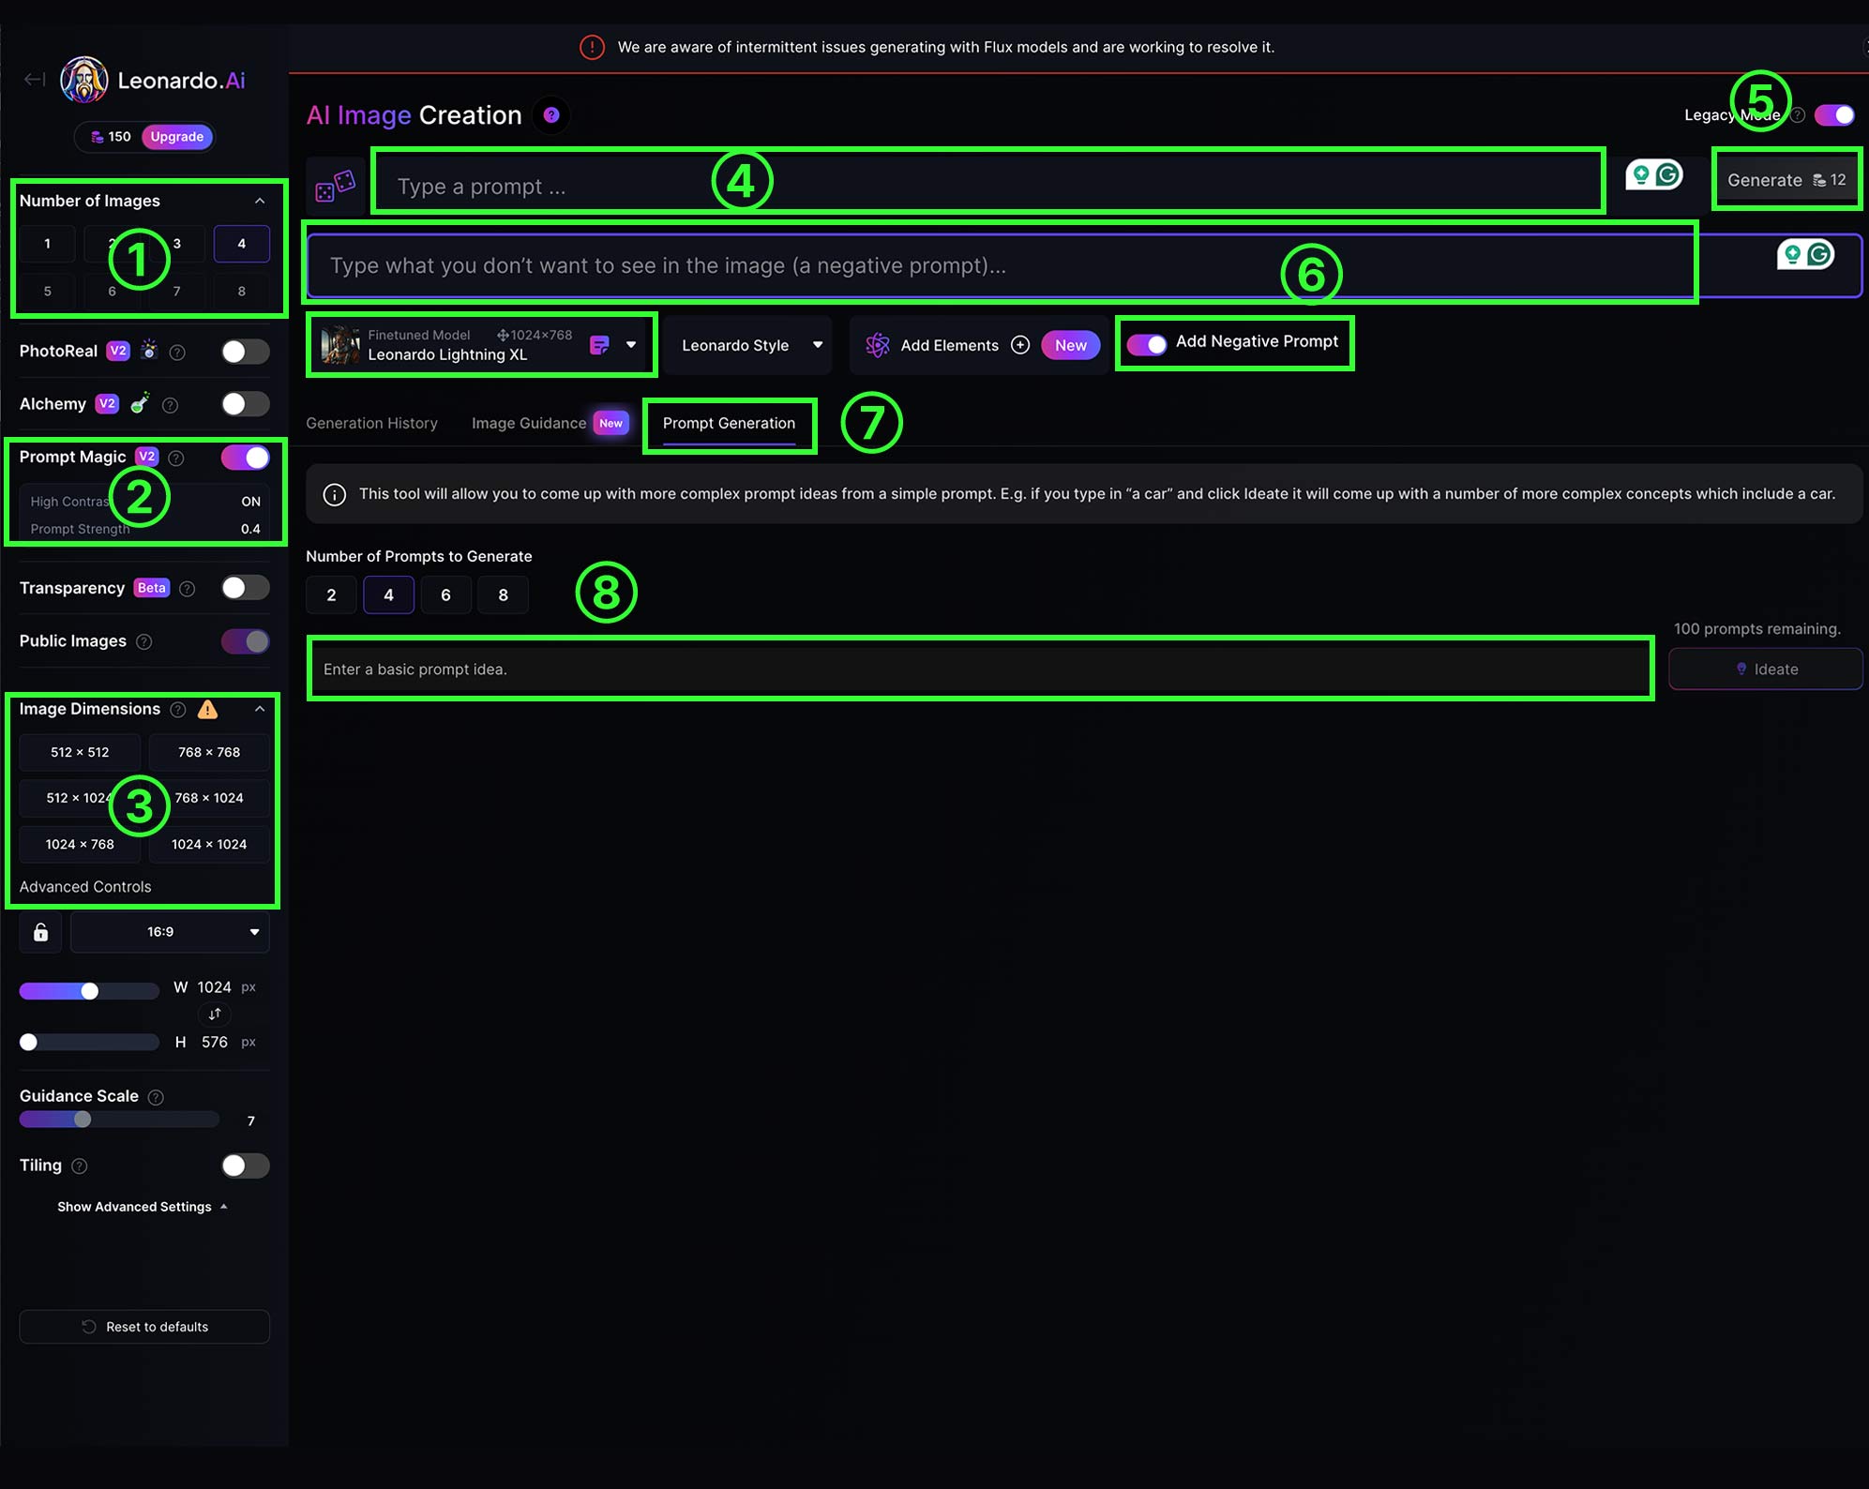Click the lock aspect ratio icon
Image resolution: width=1869 pixels, height=1489 pixels.
41,932
